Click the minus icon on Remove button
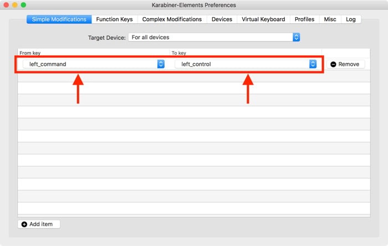 pyautogui.click(x=333, y=64)
